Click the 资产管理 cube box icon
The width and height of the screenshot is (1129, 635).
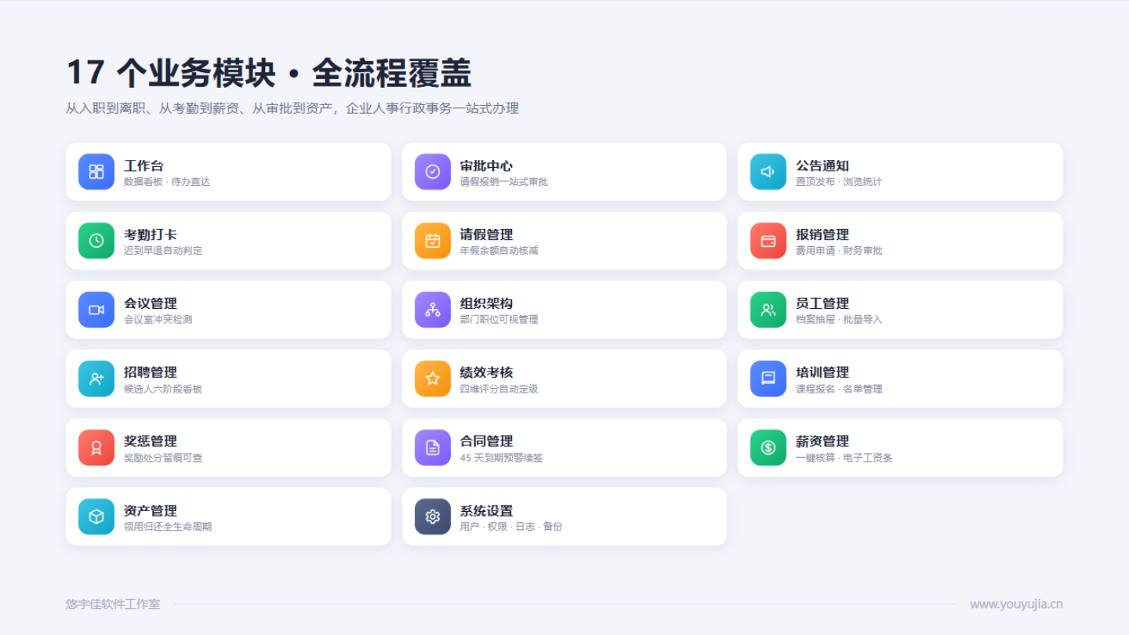click(x=96, y=517)
